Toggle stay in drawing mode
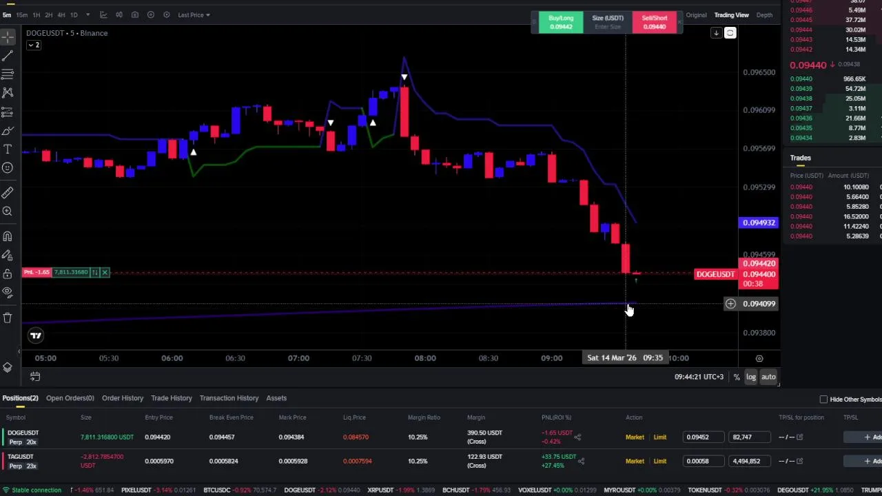The height and width of the screenshot is (496, 882). tap(8, 256)
